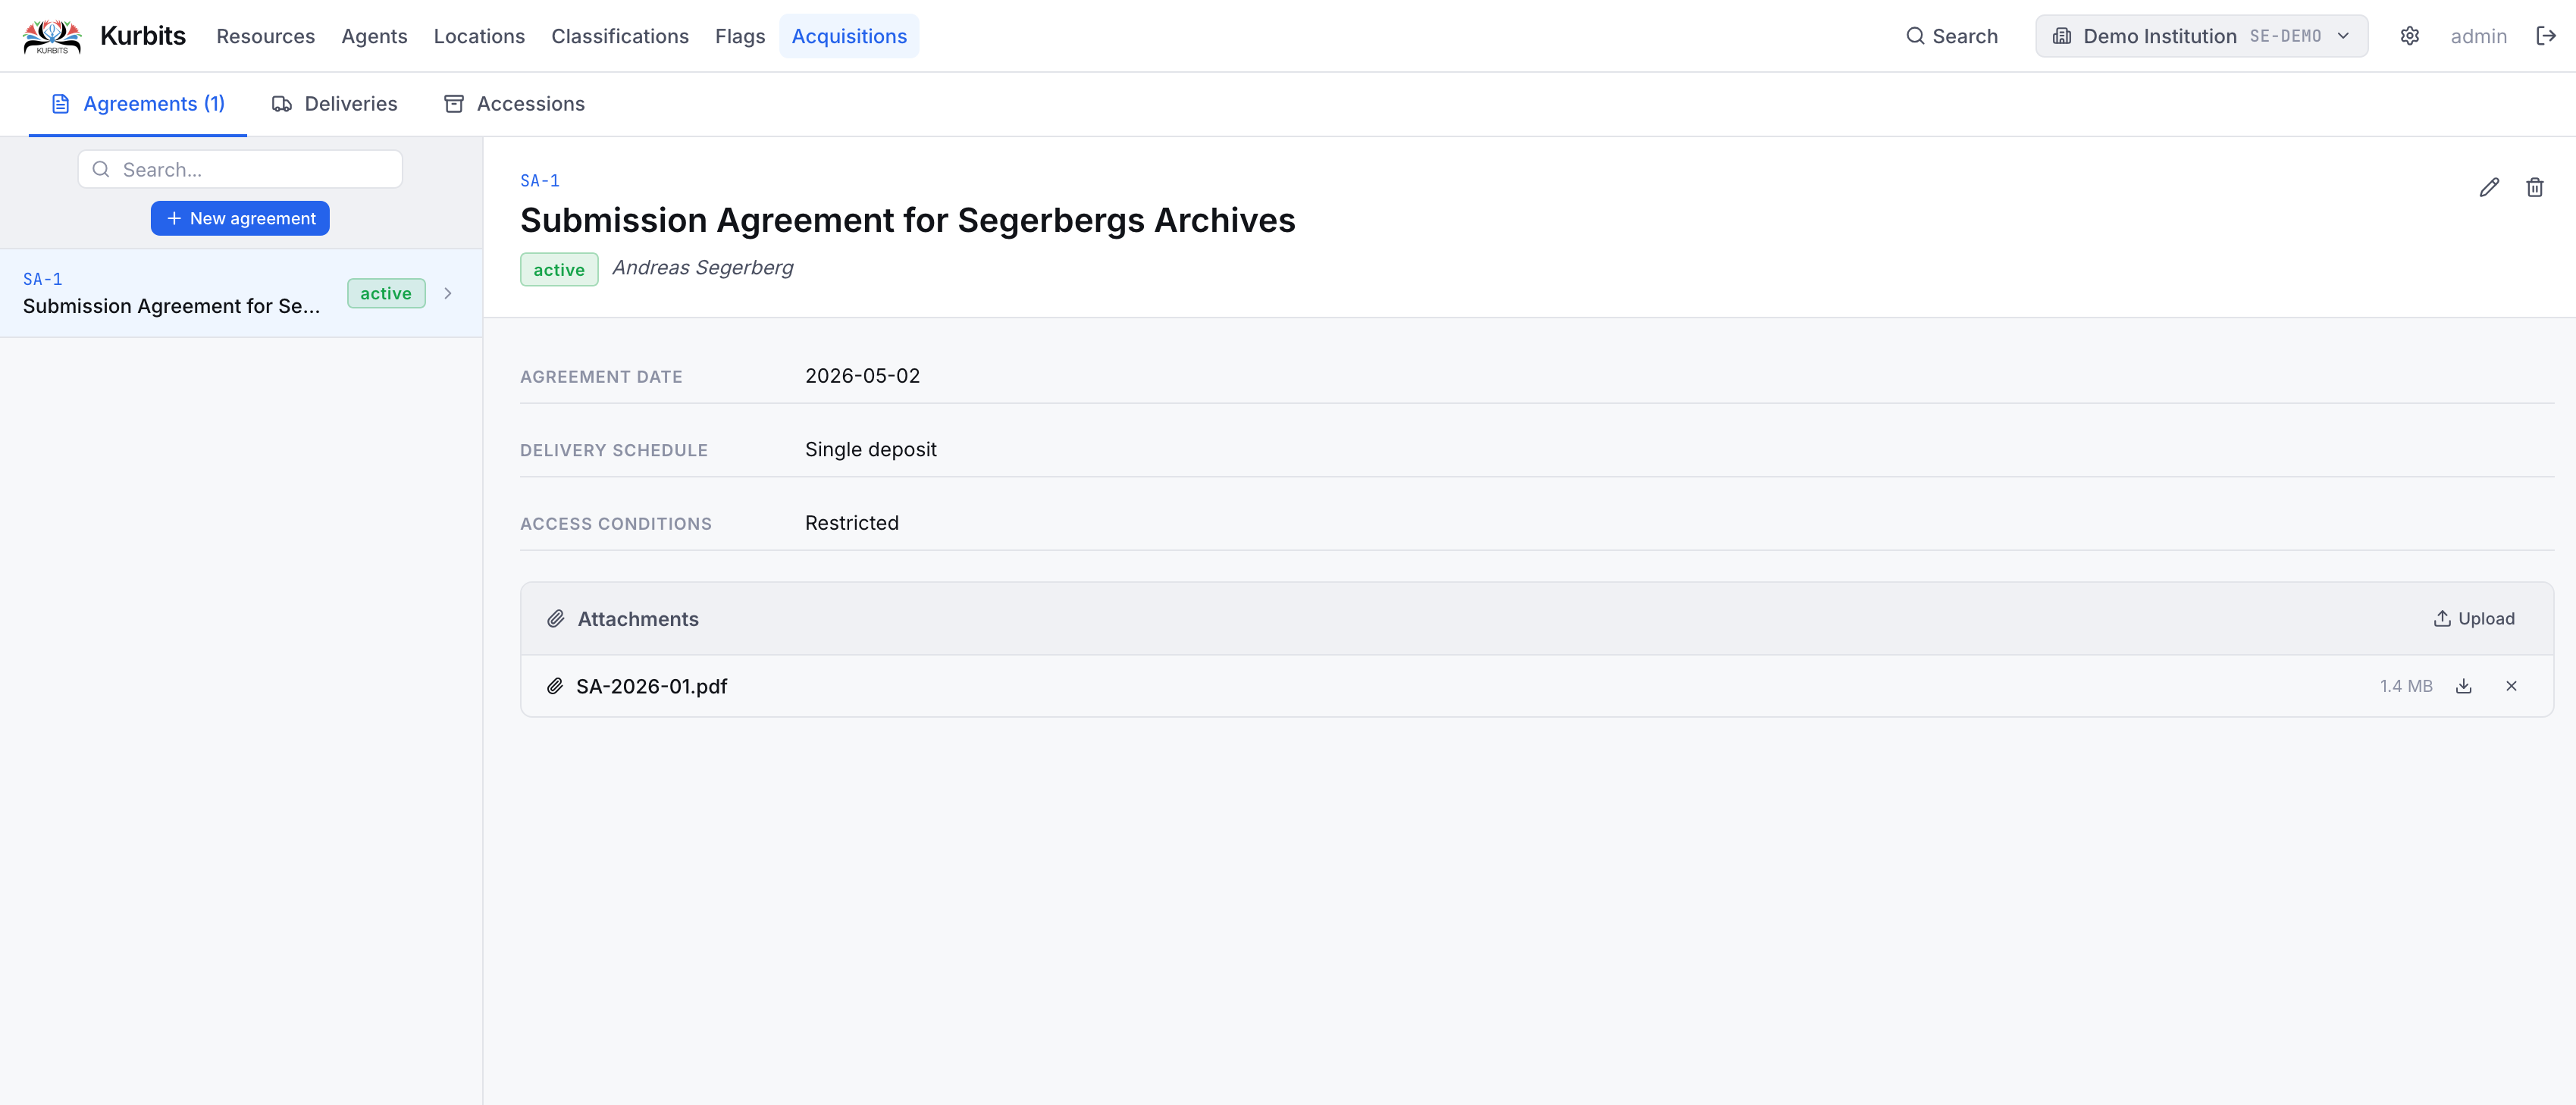
Task: Open the global Search in top bar
Action: 1951,36
